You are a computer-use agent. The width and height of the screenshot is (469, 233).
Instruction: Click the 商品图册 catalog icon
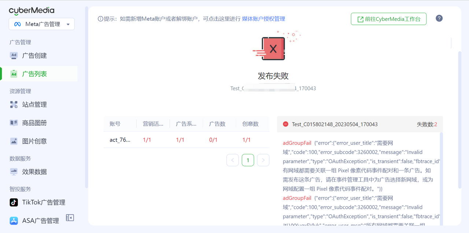click(x=14, y=123)
